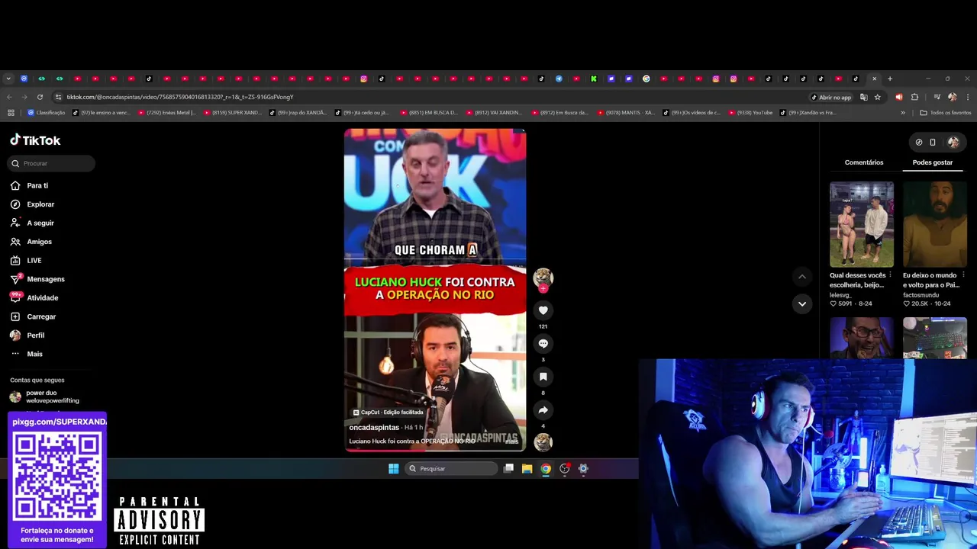
Task: Click the phone app icon at top right
Action: tap(933, 142)
